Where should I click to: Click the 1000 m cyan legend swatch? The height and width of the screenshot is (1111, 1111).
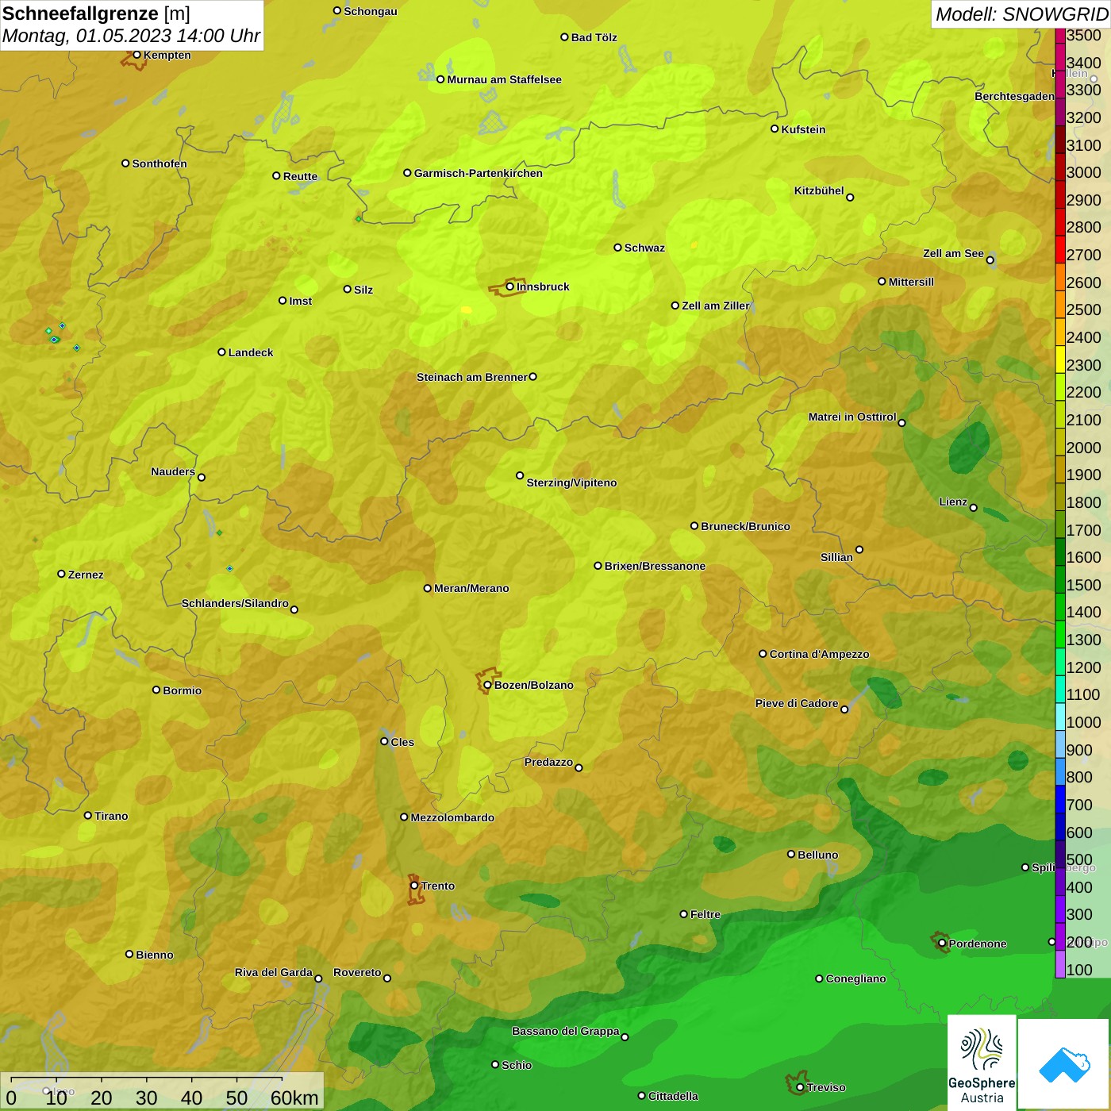point(1059,717)
